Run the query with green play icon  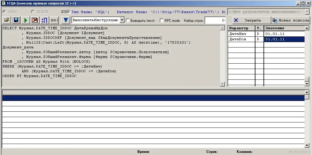[x=25, y=20]
